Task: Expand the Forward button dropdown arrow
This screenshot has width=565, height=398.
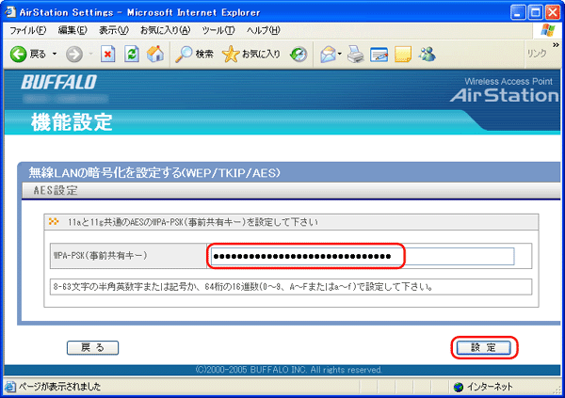Action: (89, 54)
